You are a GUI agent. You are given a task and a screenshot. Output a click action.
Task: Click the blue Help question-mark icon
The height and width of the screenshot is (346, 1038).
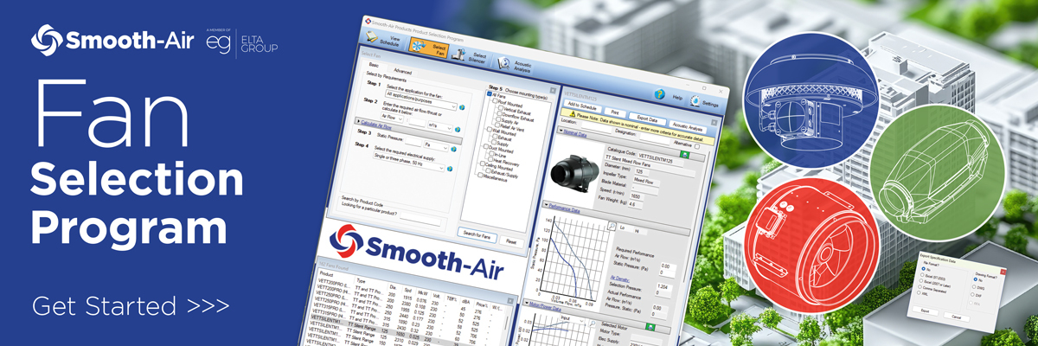click(x=660, y=94)
